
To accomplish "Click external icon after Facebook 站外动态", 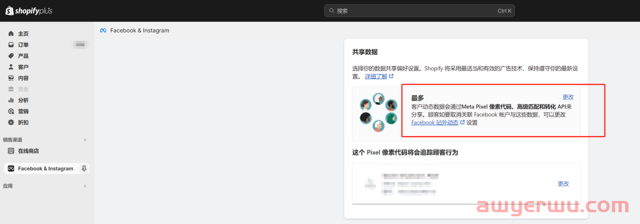I will click(462, 122).
